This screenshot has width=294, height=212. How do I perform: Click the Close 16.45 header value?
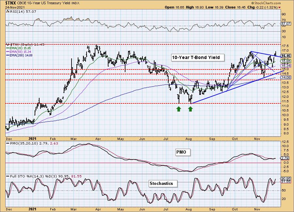235,7
